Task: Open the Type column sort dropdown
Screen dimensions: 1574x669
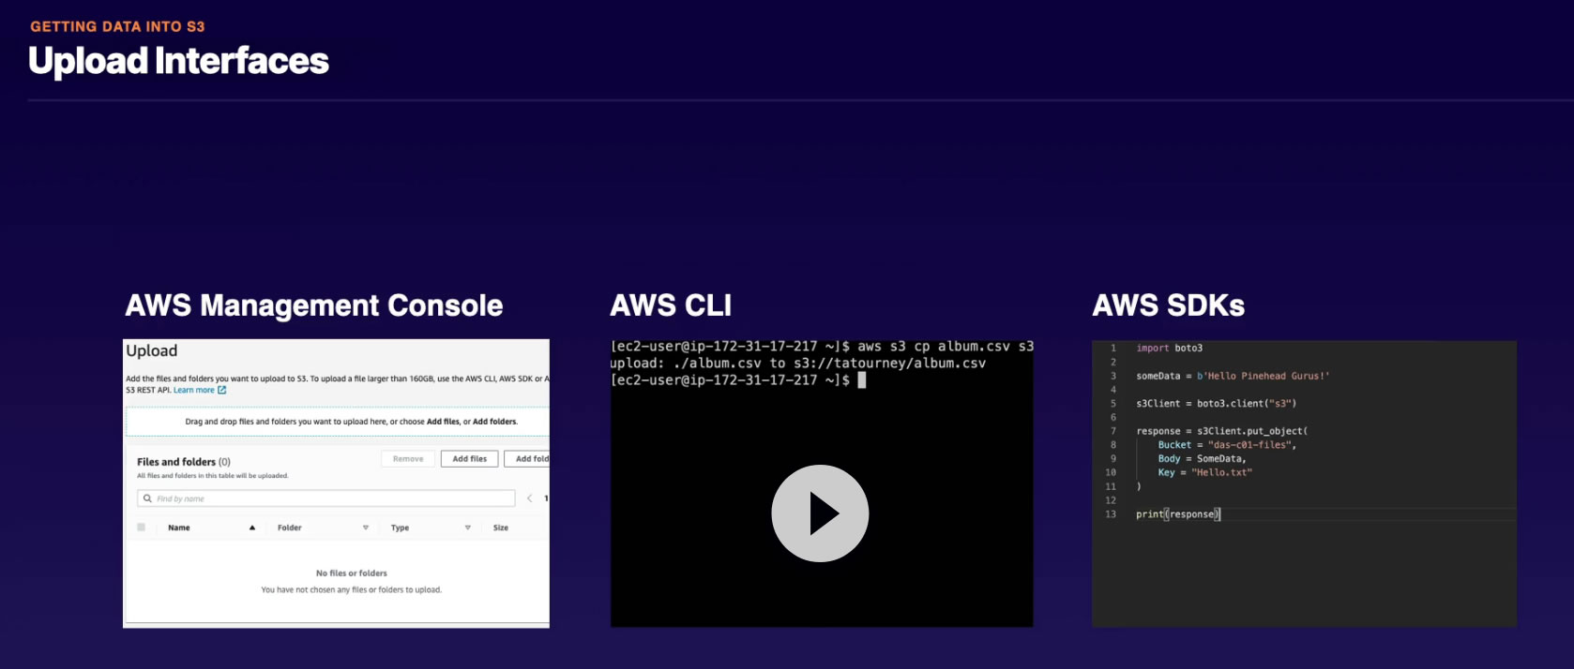Action: coord(467,528)
